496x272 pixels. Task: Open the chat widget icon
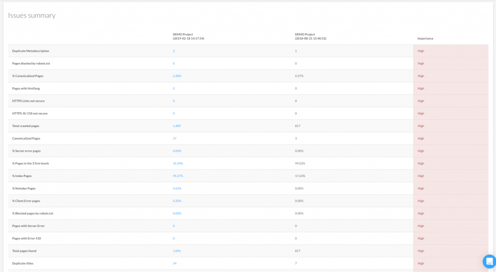489,261
